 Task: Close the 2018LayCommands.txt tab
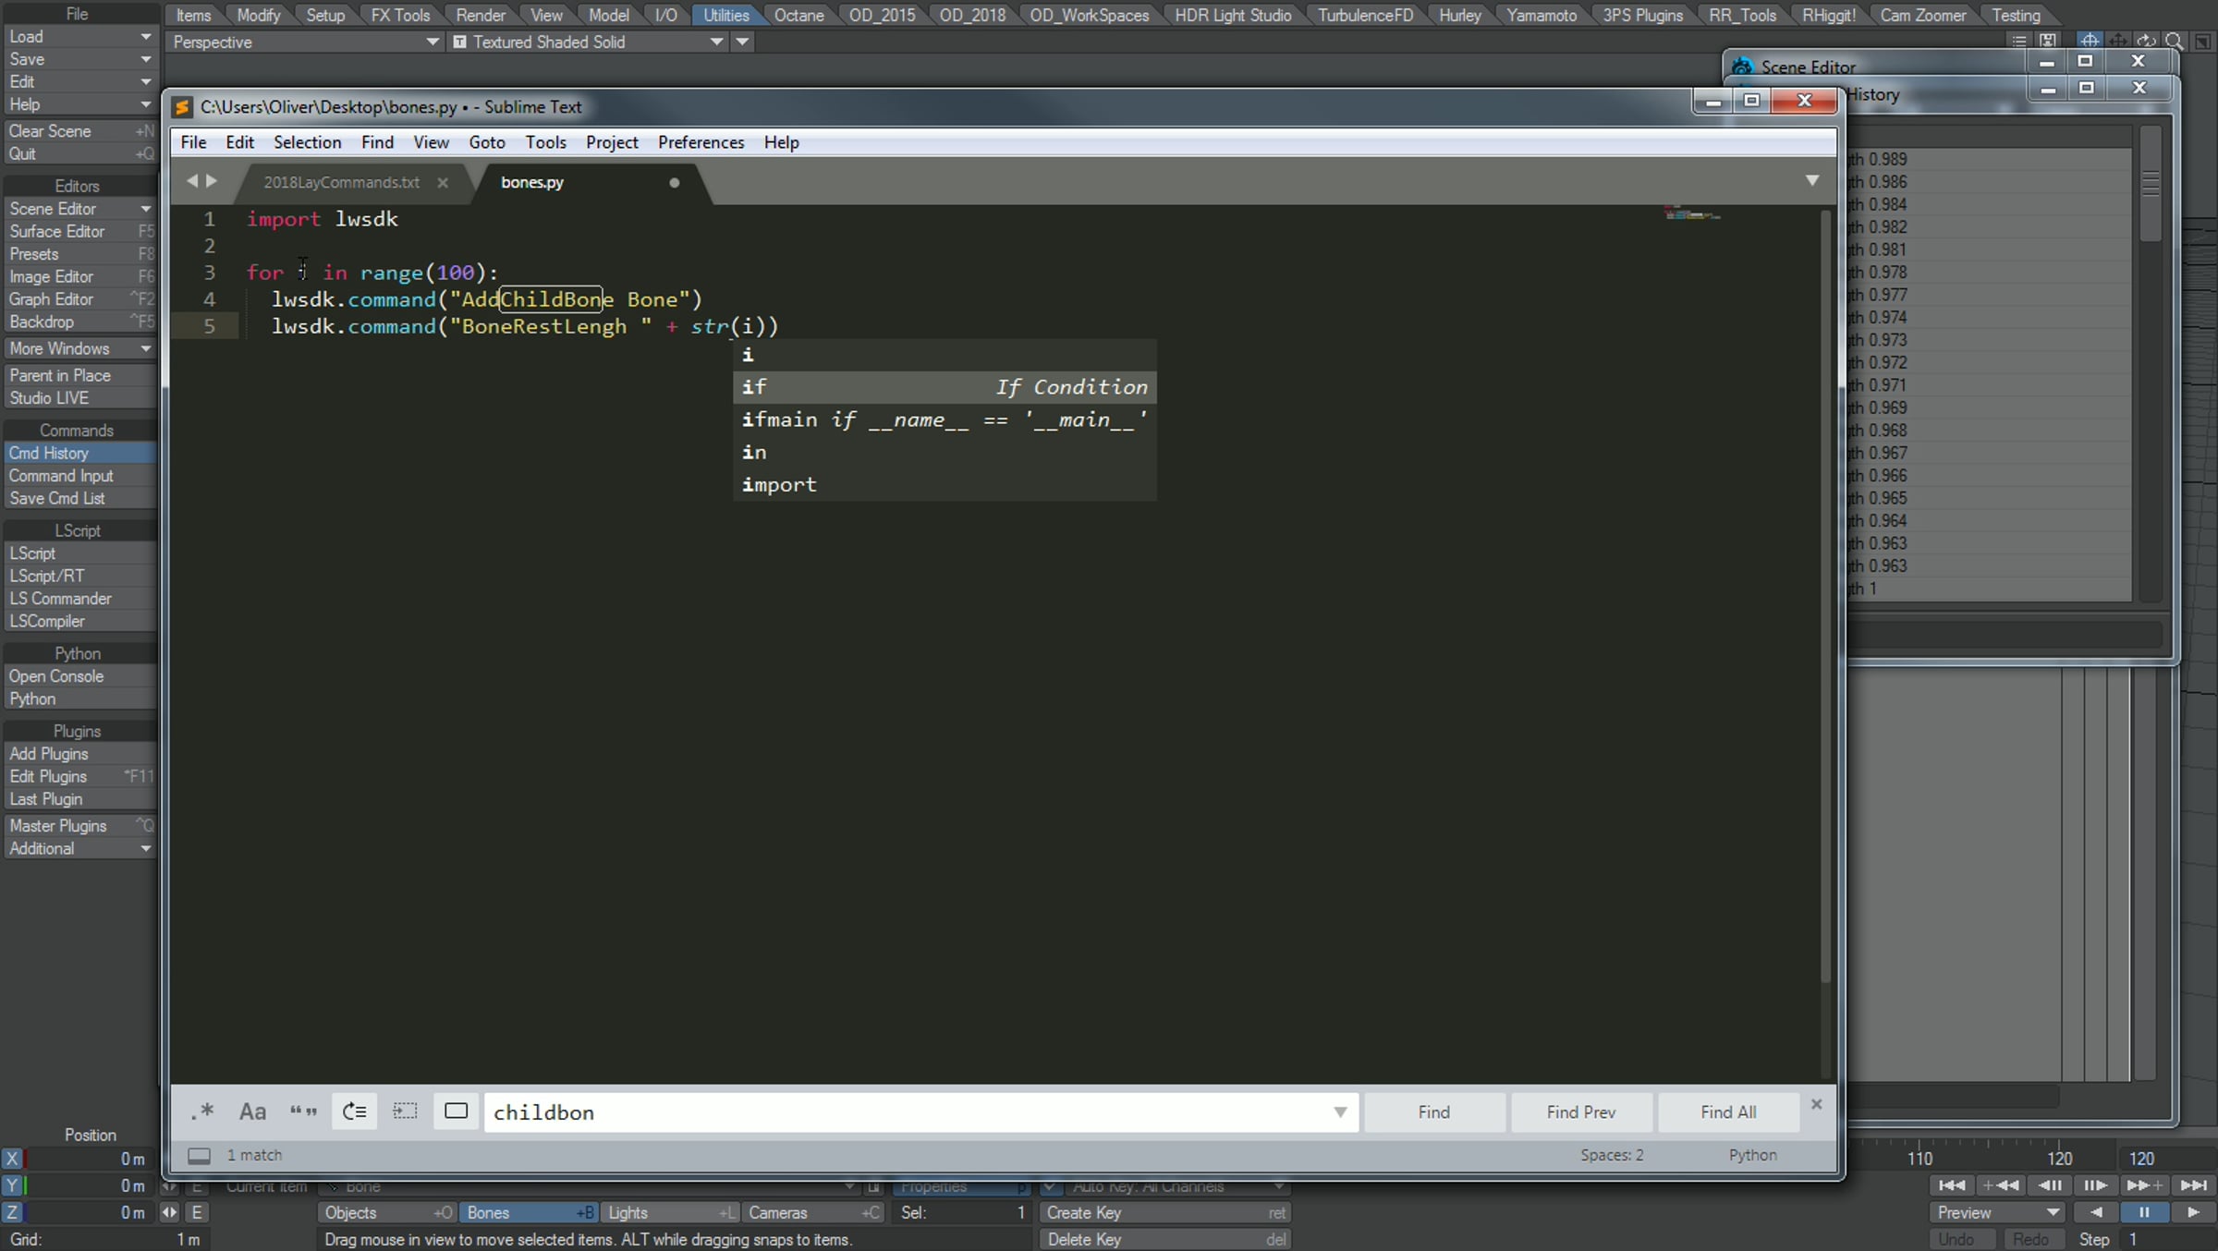[443, 182]
